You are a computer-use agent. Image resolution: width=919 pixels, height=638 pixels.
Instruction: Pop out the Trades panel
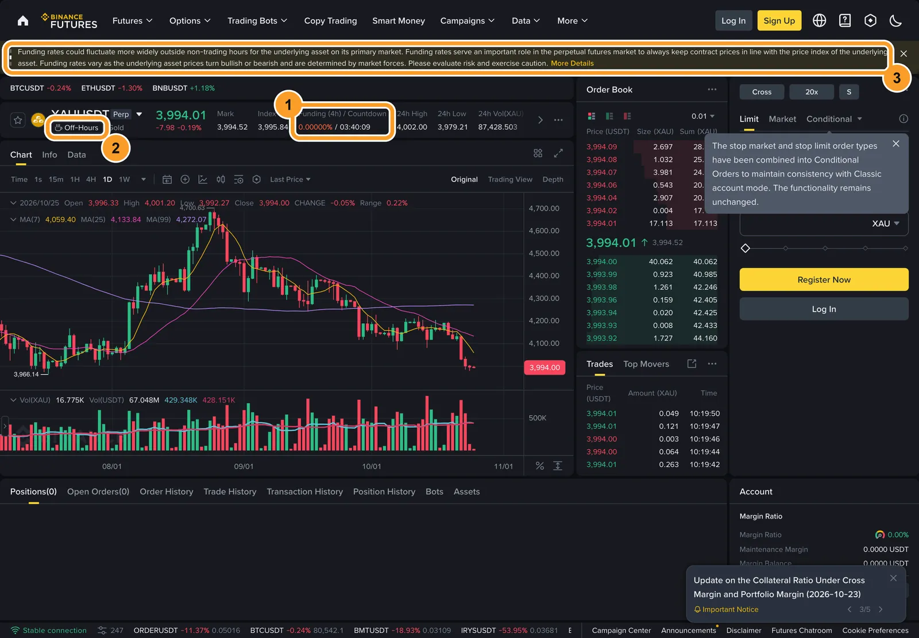point(692,364)
